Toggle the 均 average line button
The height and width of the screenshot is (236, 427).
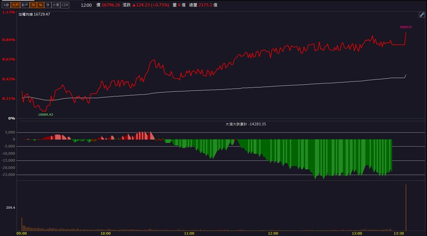tap(33, 5)
